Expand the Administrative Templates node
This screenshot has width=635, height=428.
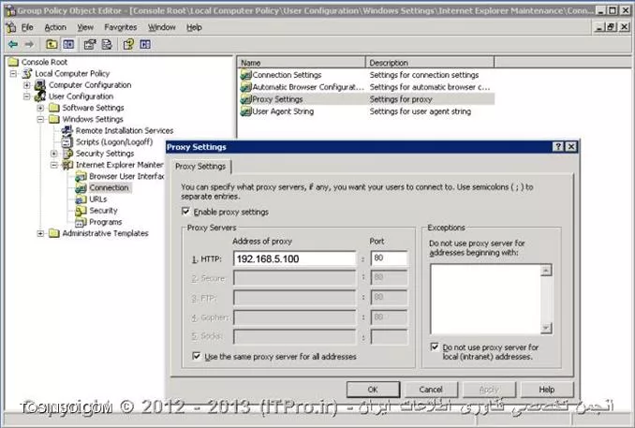40,233
